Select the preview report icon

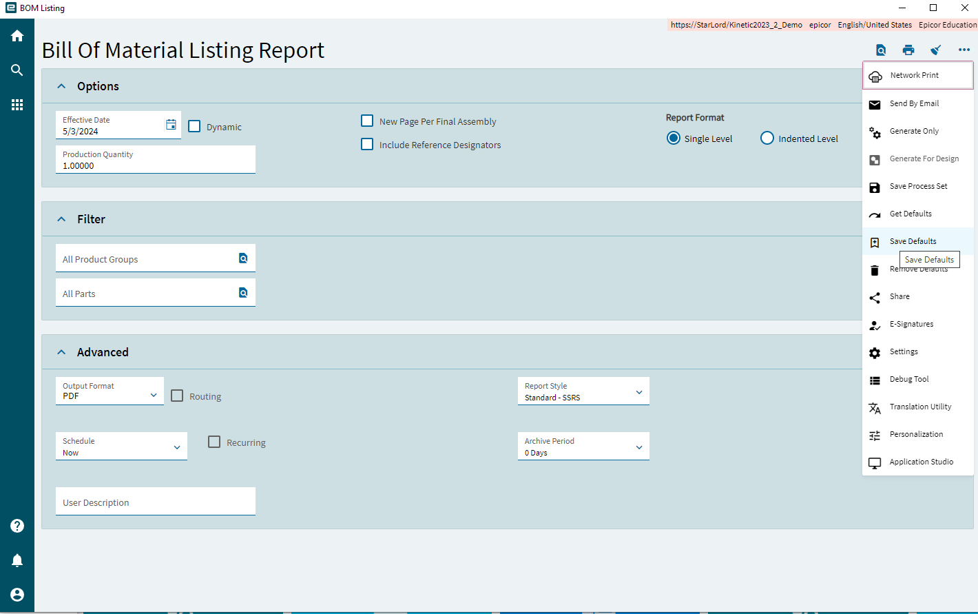(880, 50)
